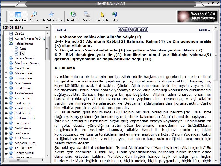Click the book icon of Ra'd Suresi
This screenshot has height=166, width=221.
[11, 113]
